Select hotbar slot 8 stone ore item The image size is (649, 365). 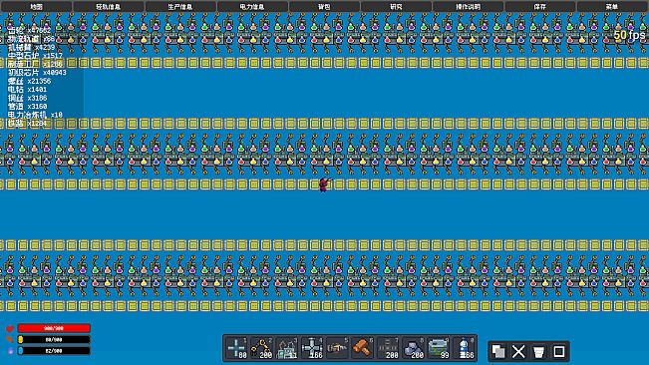(x=413, y=348)
